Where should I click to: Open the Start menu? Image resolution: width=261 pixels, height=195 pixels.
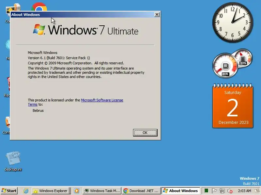[x=9, y=191]
